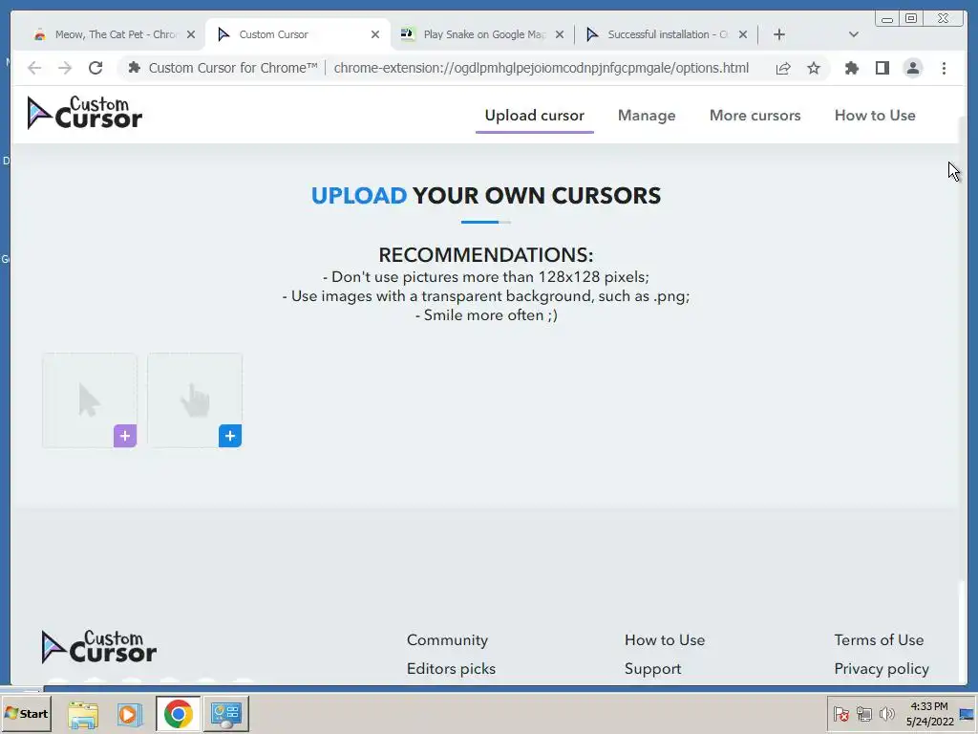This screenshot has width=978, height=734.
Task: Open the Extensions puzzle icon menu
Action: (x=851, y=68)
